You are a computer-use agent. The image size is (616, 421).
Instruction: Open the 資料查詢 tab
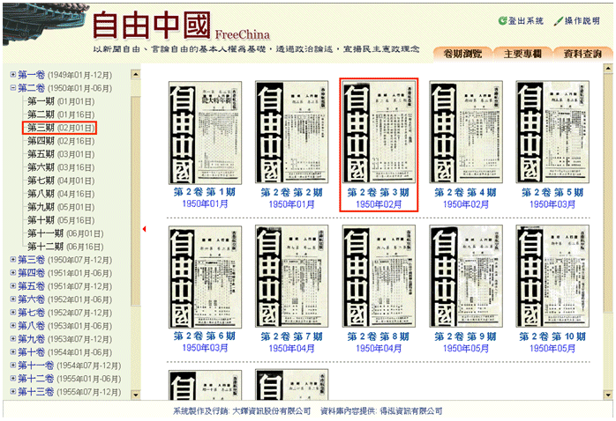coord(582,54)
